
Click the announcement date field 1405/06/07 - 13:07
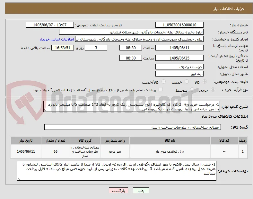click(x=50, y=25)
